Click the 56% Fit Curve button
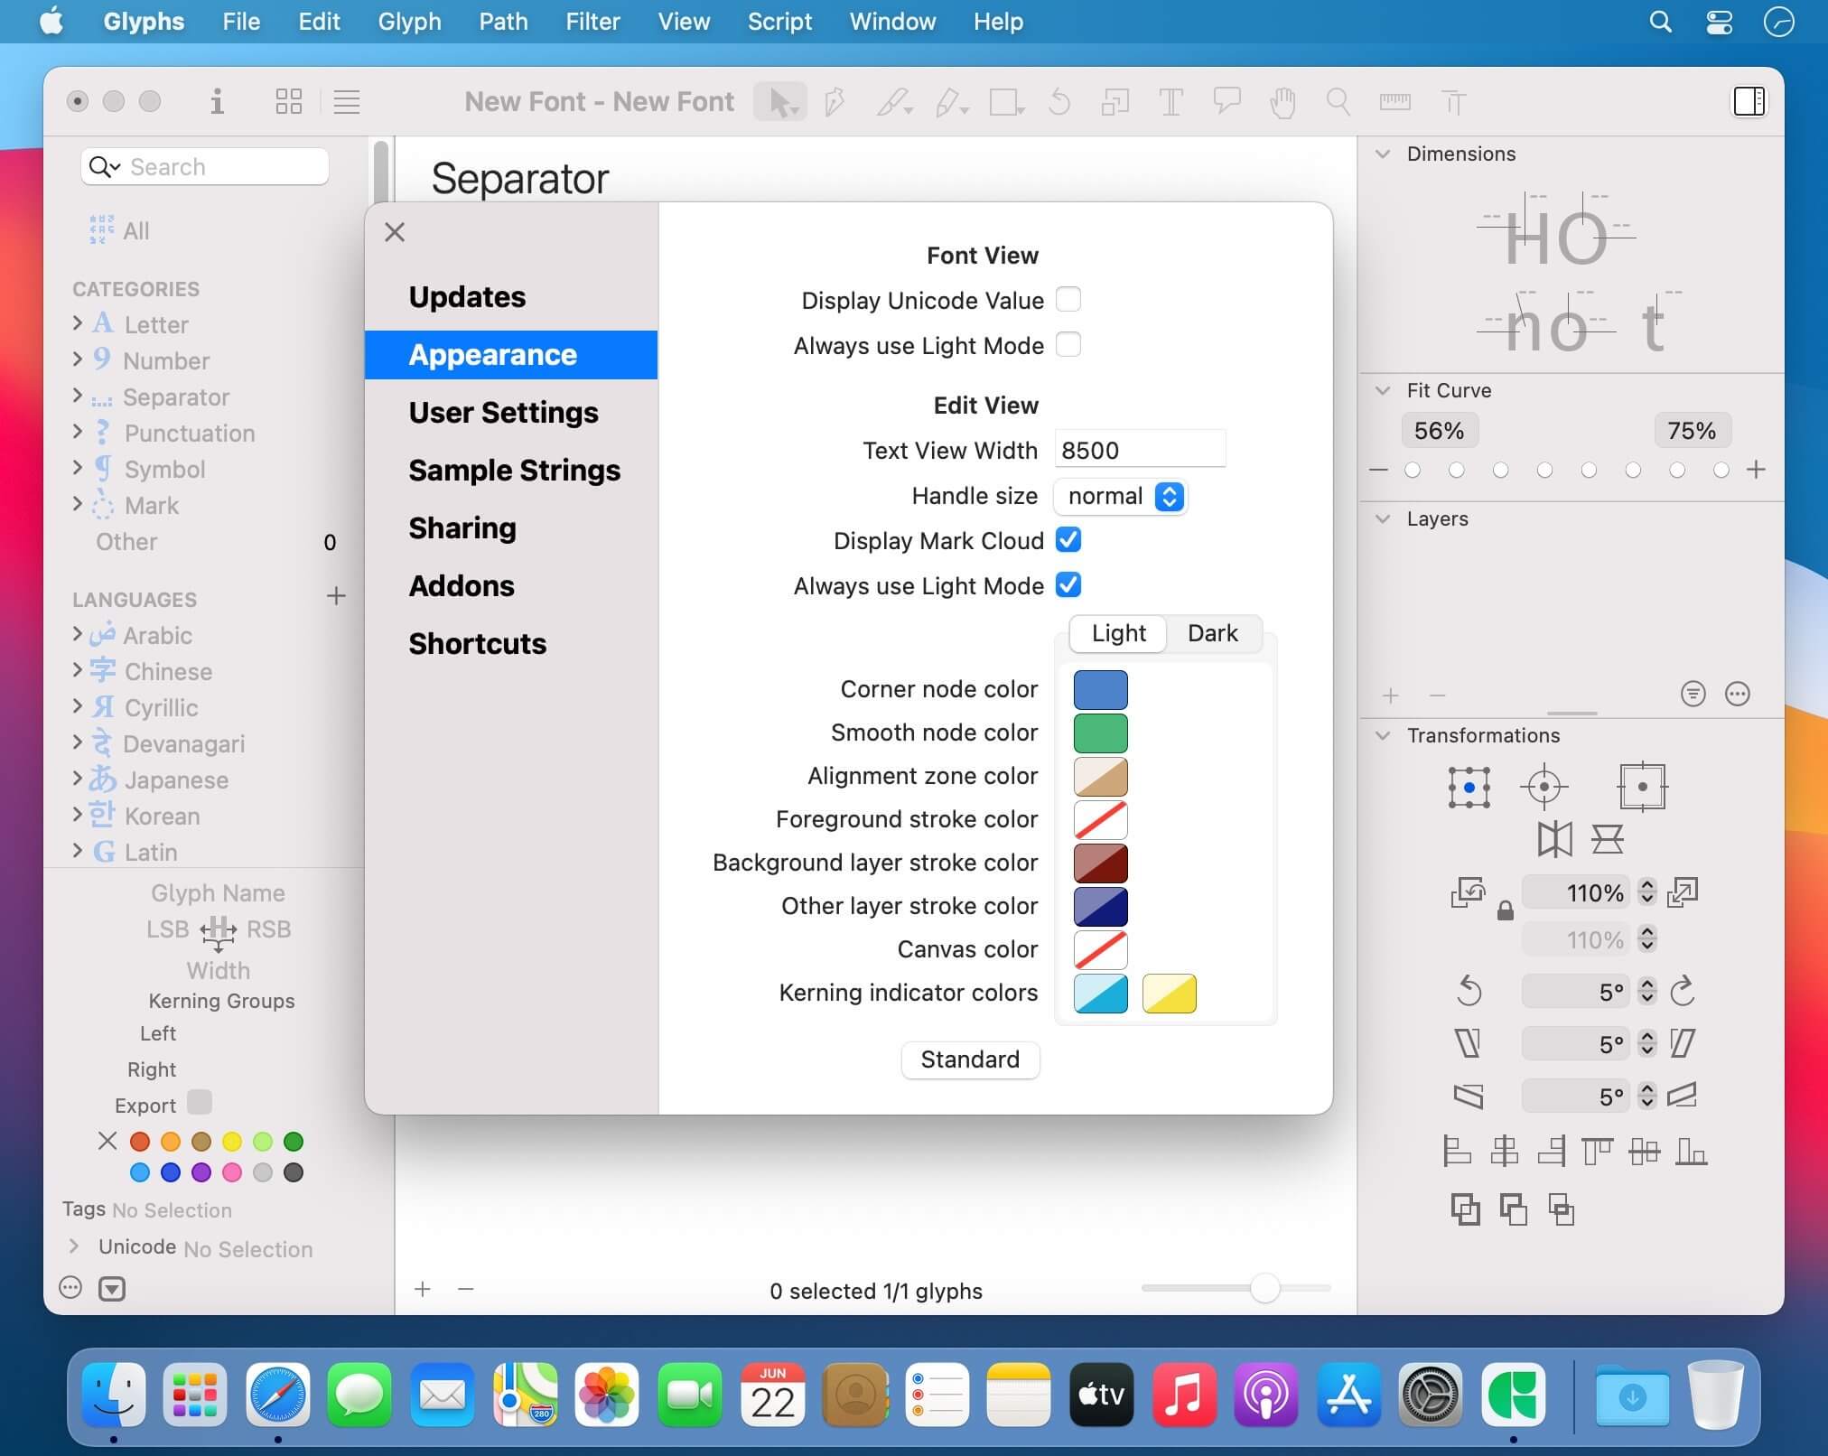This screenshot has height=1456, width=1828. tap(1439, 431)
